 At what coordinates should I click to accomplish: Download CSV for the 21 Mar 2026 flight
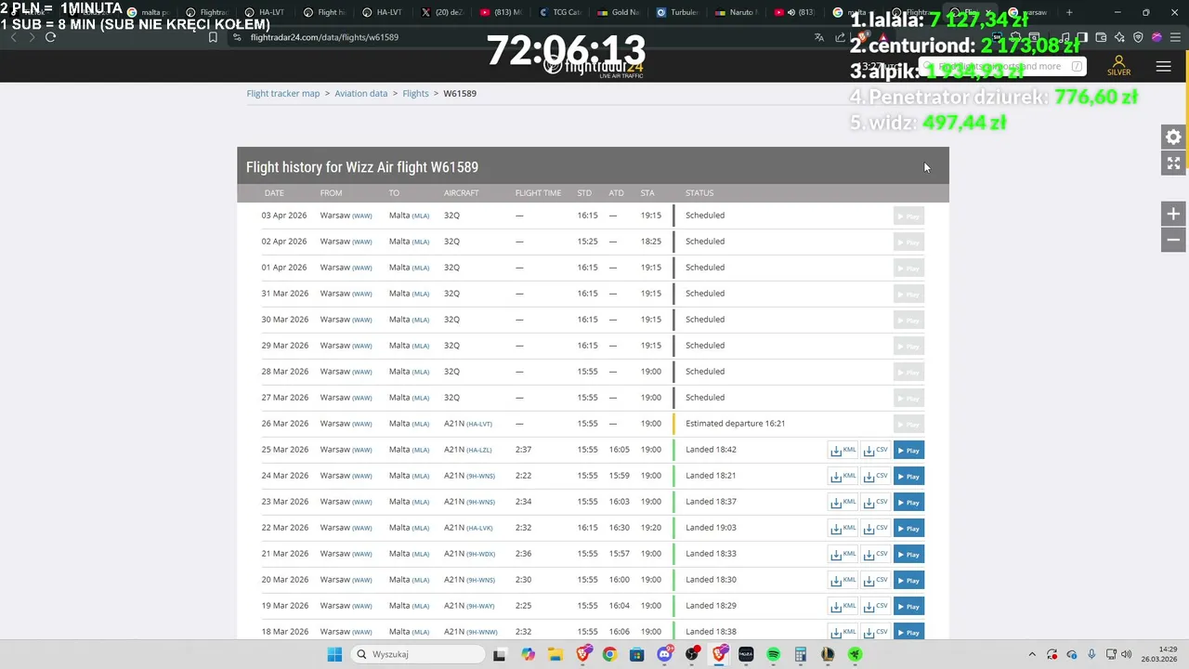876,555
